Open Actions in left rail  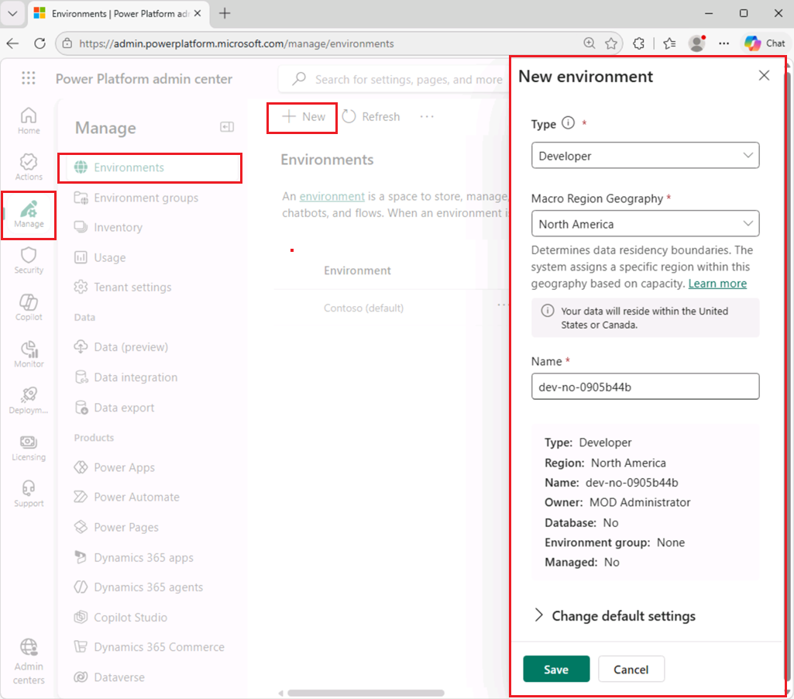click(x=29, y=167)
